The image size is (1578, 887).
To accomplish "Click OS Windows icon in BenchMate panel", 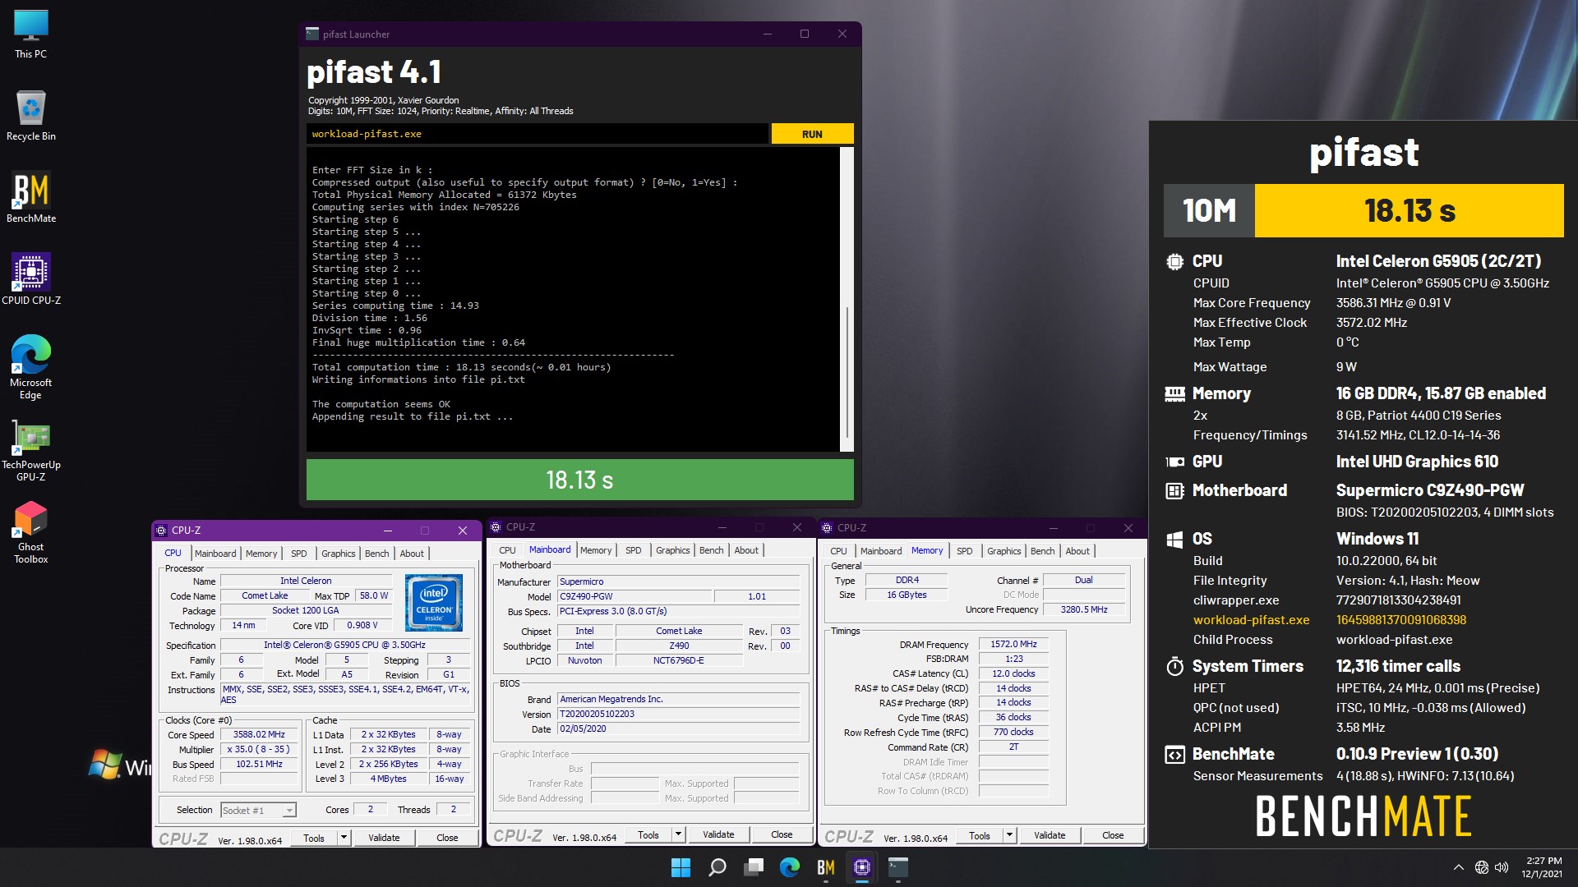I will [1174, 540].
